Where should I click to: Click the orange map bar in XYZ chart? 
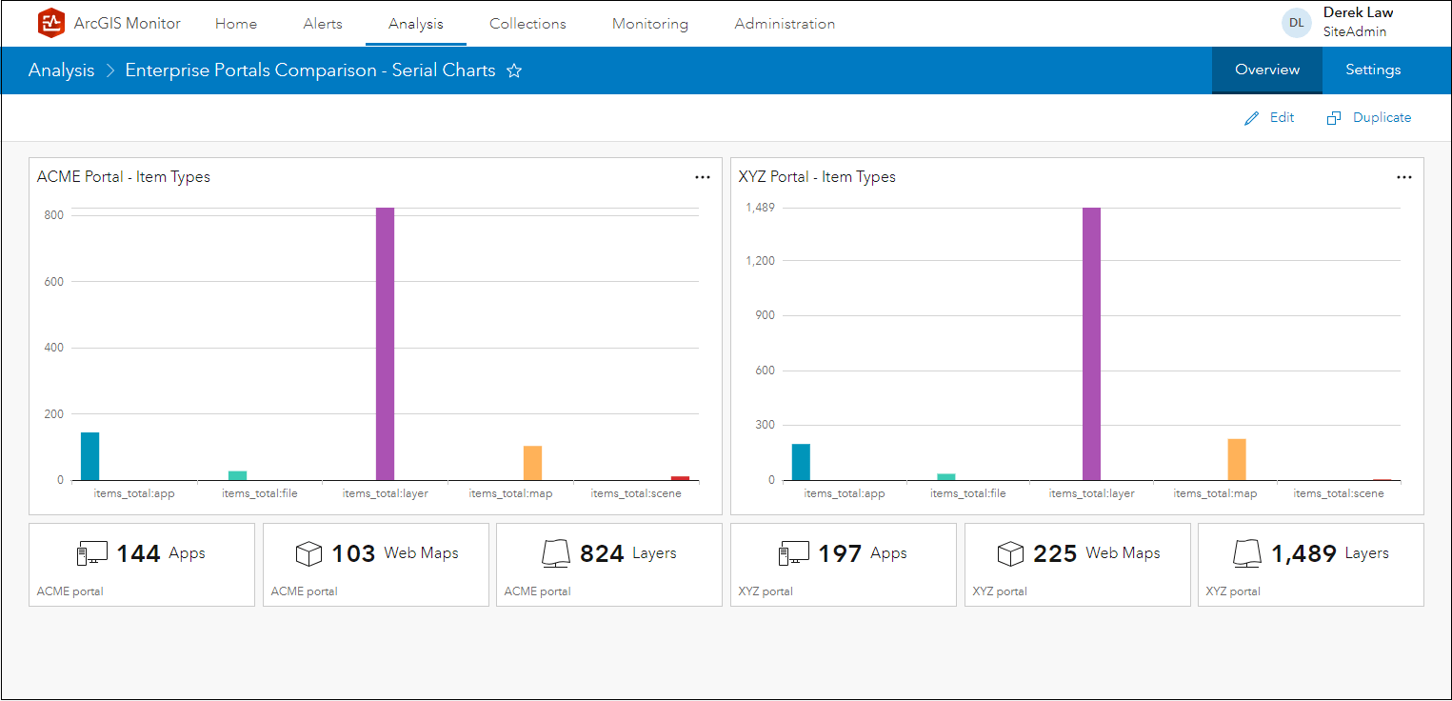(1237, 460)
